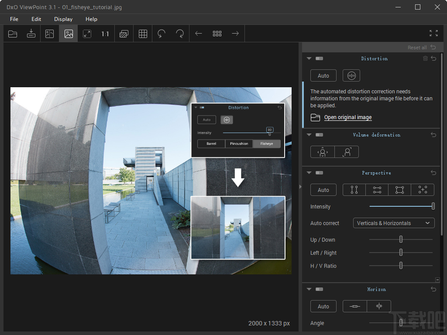Rotate image left with counterclockwise arrow
The image size is (447, 335).
click(162, 34)
